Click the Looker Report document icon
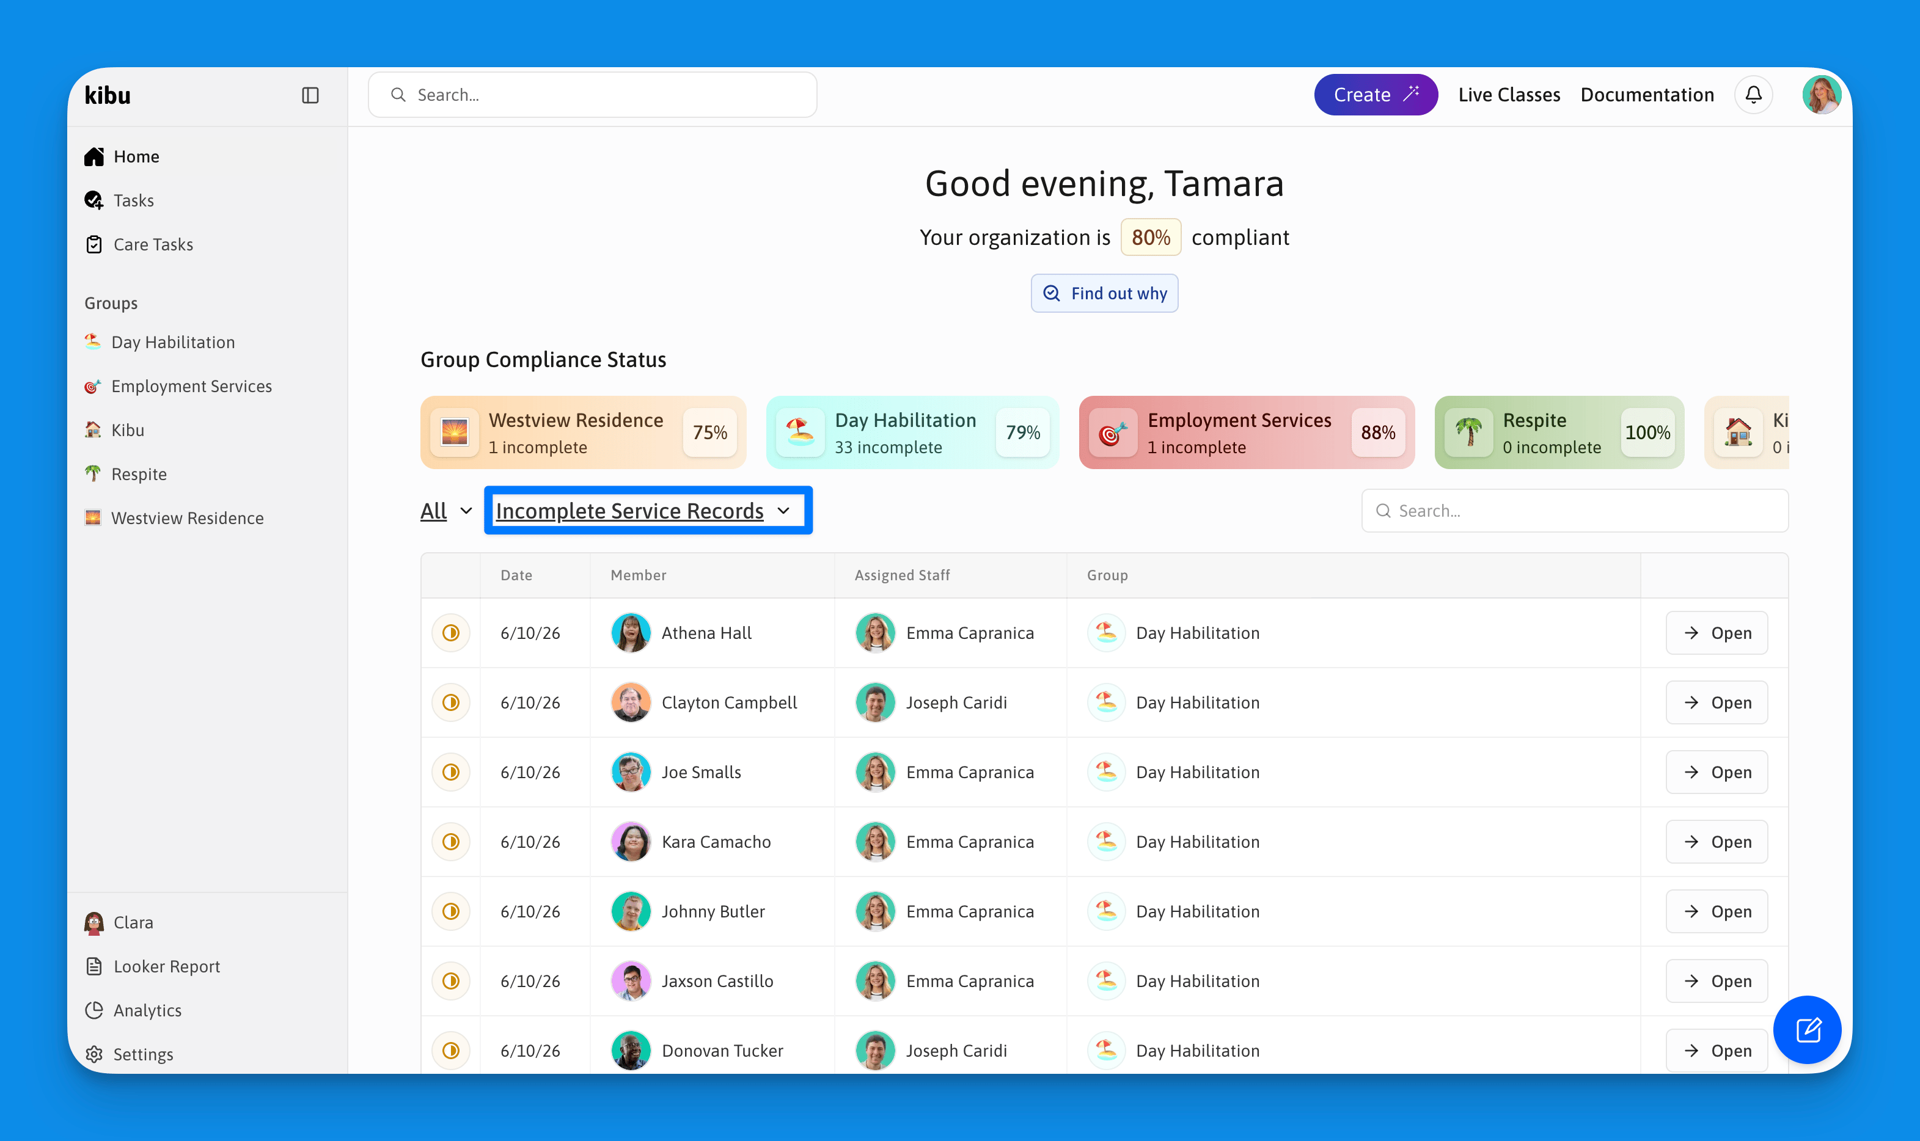 click(x=94, y=966)
